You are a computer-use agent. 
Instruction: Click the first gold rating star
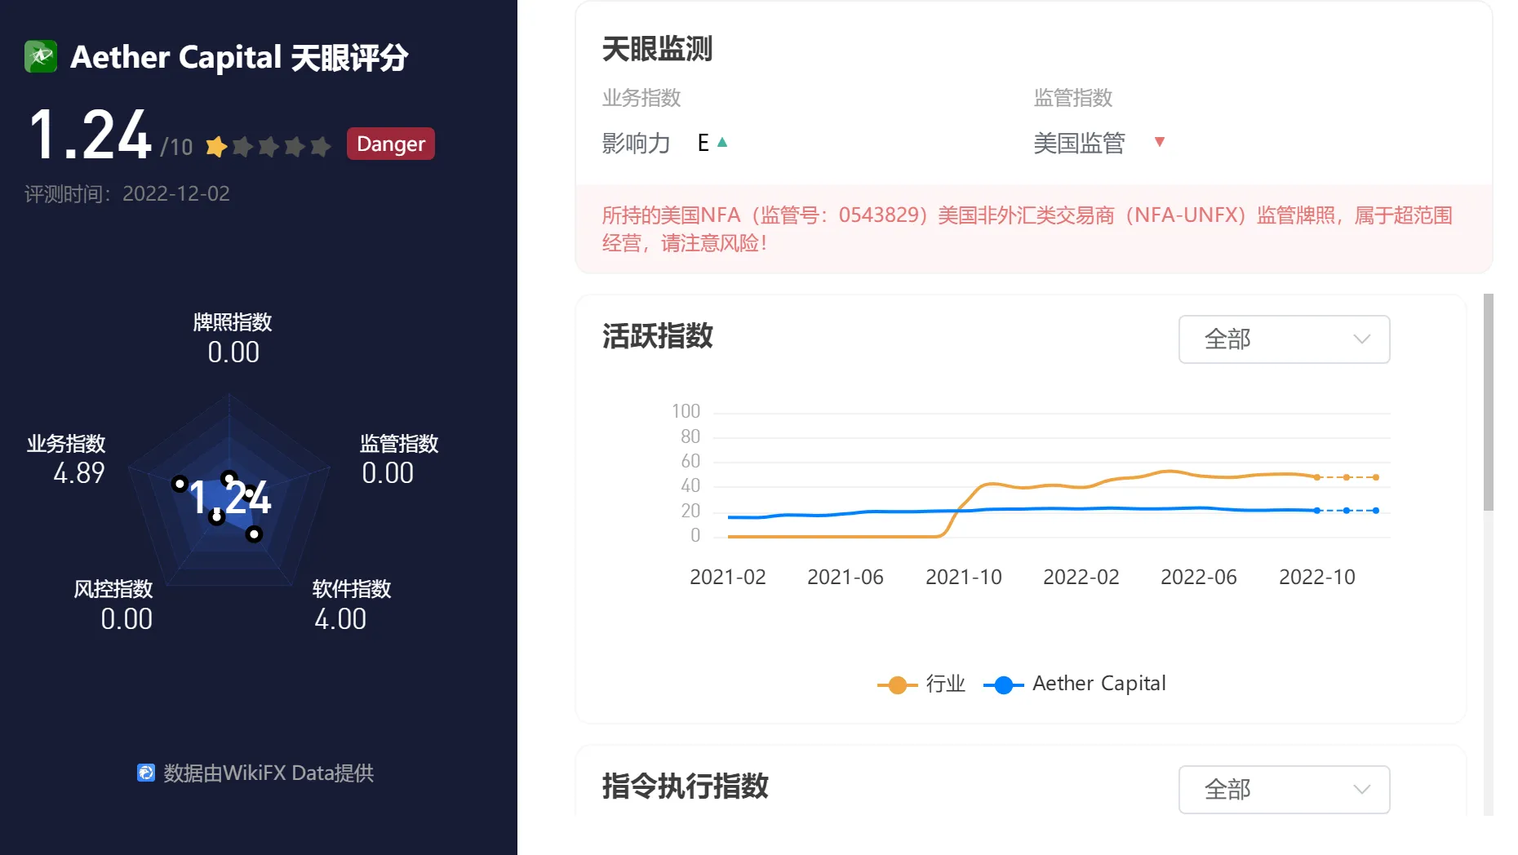click(216, 146)
